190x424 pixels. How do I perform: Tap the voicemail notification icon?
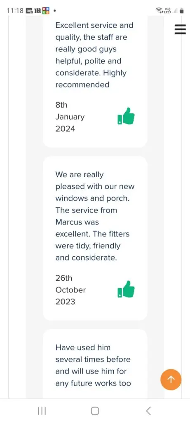tap(29, 11)
